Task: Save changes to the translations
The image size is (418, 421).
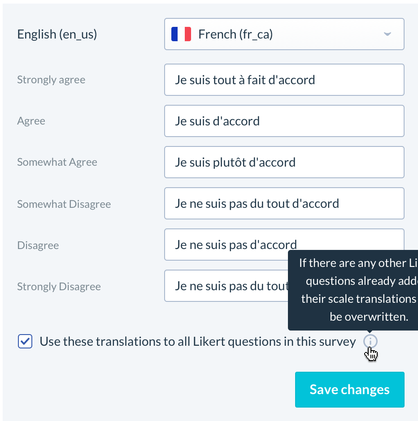Action: pyautogui.click(x=349, y=390)
